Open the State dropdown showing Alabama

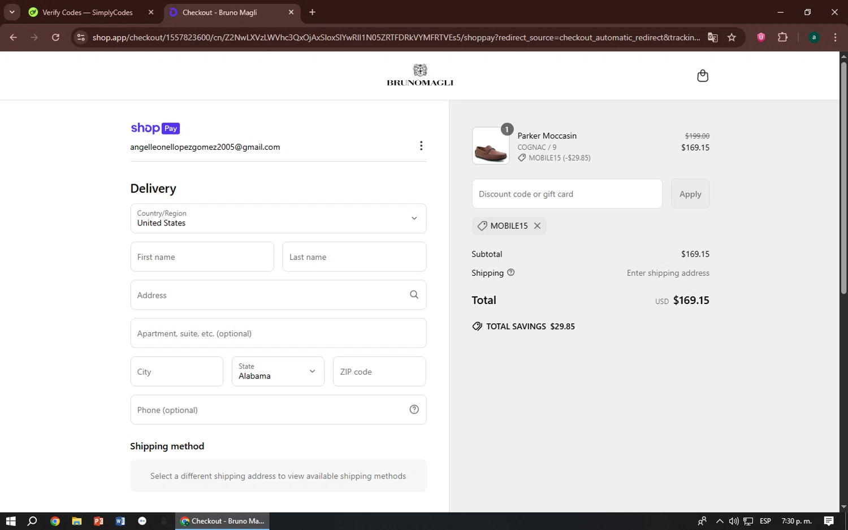coord(278,371)
